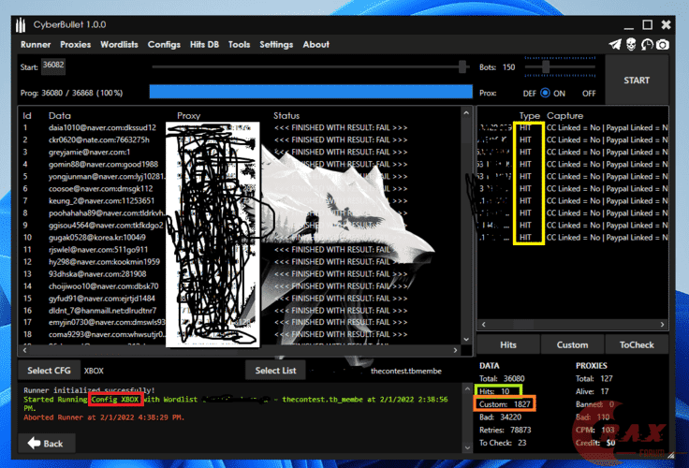Image resolution: width=689 pixels, height=468 pixels.
Task: Click the Proxies 'Total: 127' value
Action: (594, 378)
